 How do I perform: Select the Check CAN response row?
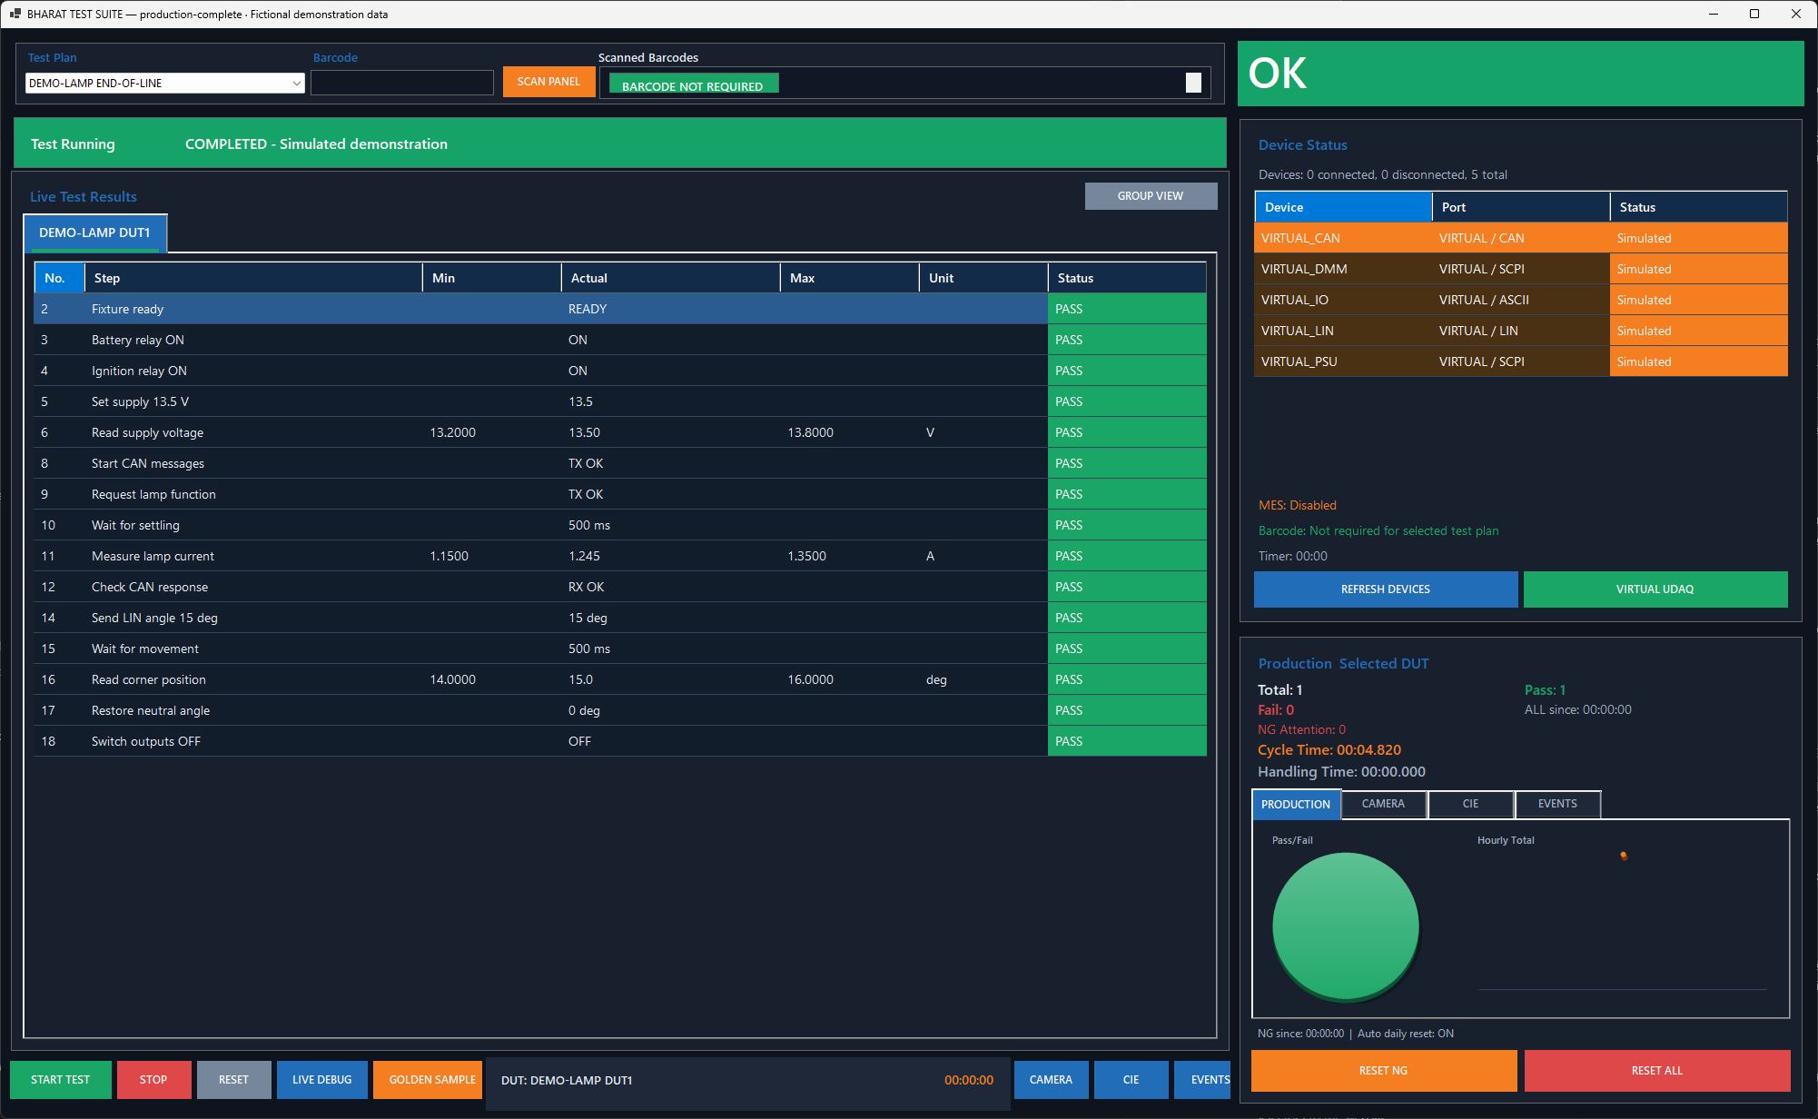pos(620,587)
